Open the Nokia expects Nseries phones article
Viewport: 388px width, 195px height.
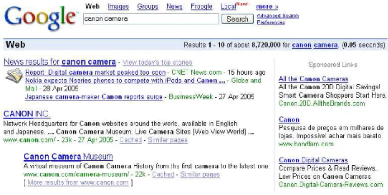[125, 81]
